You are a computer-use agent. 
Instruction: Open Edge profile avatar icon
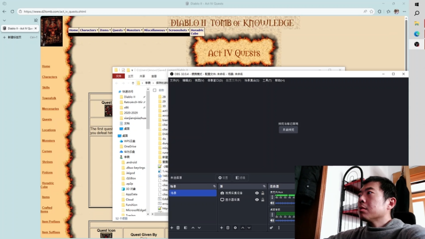tap(396, 11)
